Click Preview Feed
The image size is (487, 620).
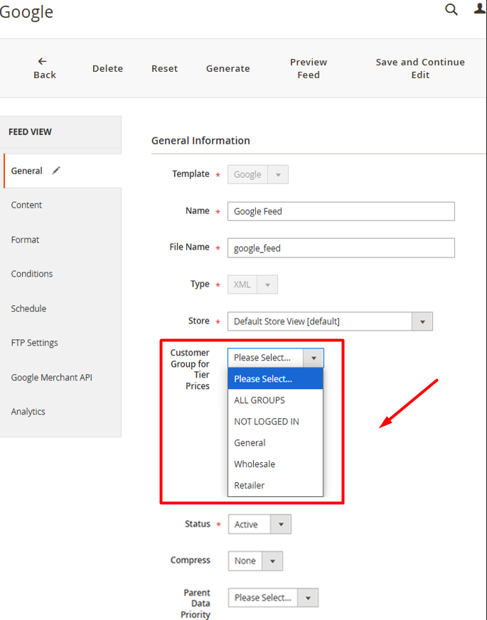click(x=309, y=68)
